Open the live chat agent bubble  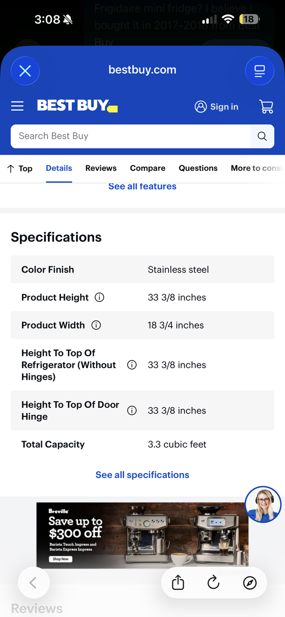point(263,504)
